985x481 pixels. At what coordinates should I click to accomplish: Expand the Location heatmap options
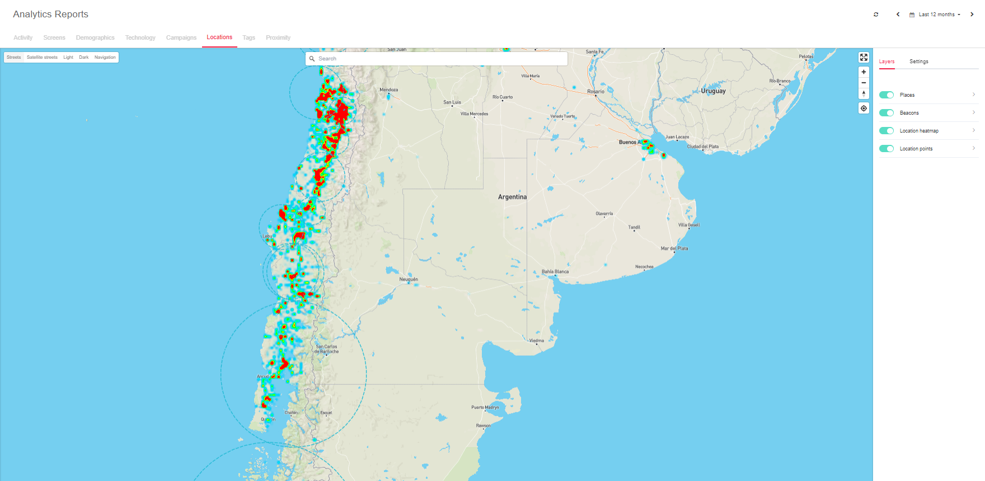point(974,130)
